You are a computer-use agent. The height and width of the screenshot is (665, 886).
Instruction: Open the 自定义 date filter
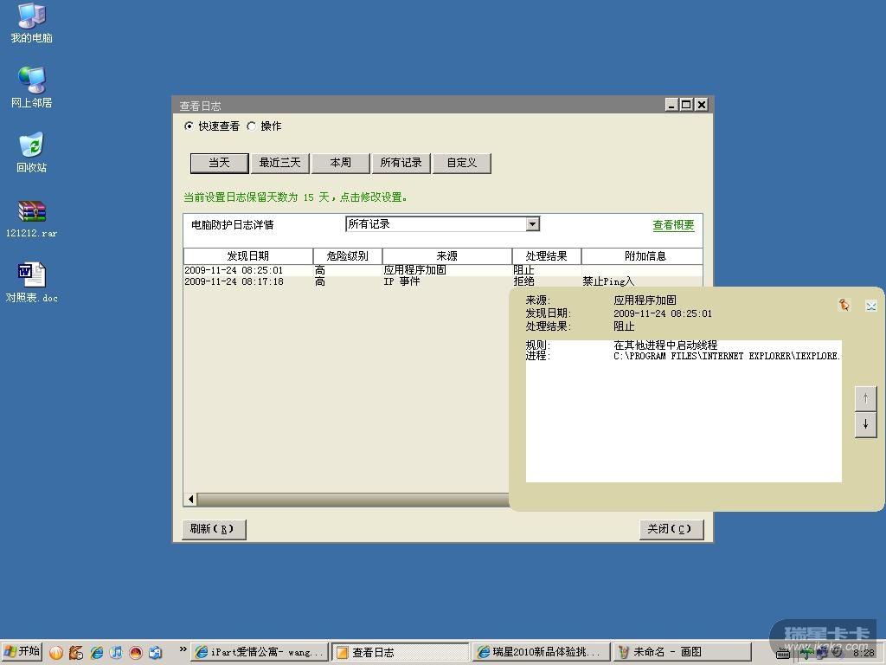pos(462,163)
